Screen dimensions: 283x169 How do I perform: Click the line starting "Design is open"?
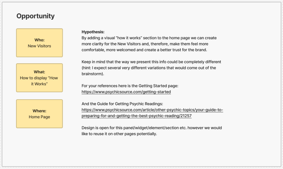(152, 128)
